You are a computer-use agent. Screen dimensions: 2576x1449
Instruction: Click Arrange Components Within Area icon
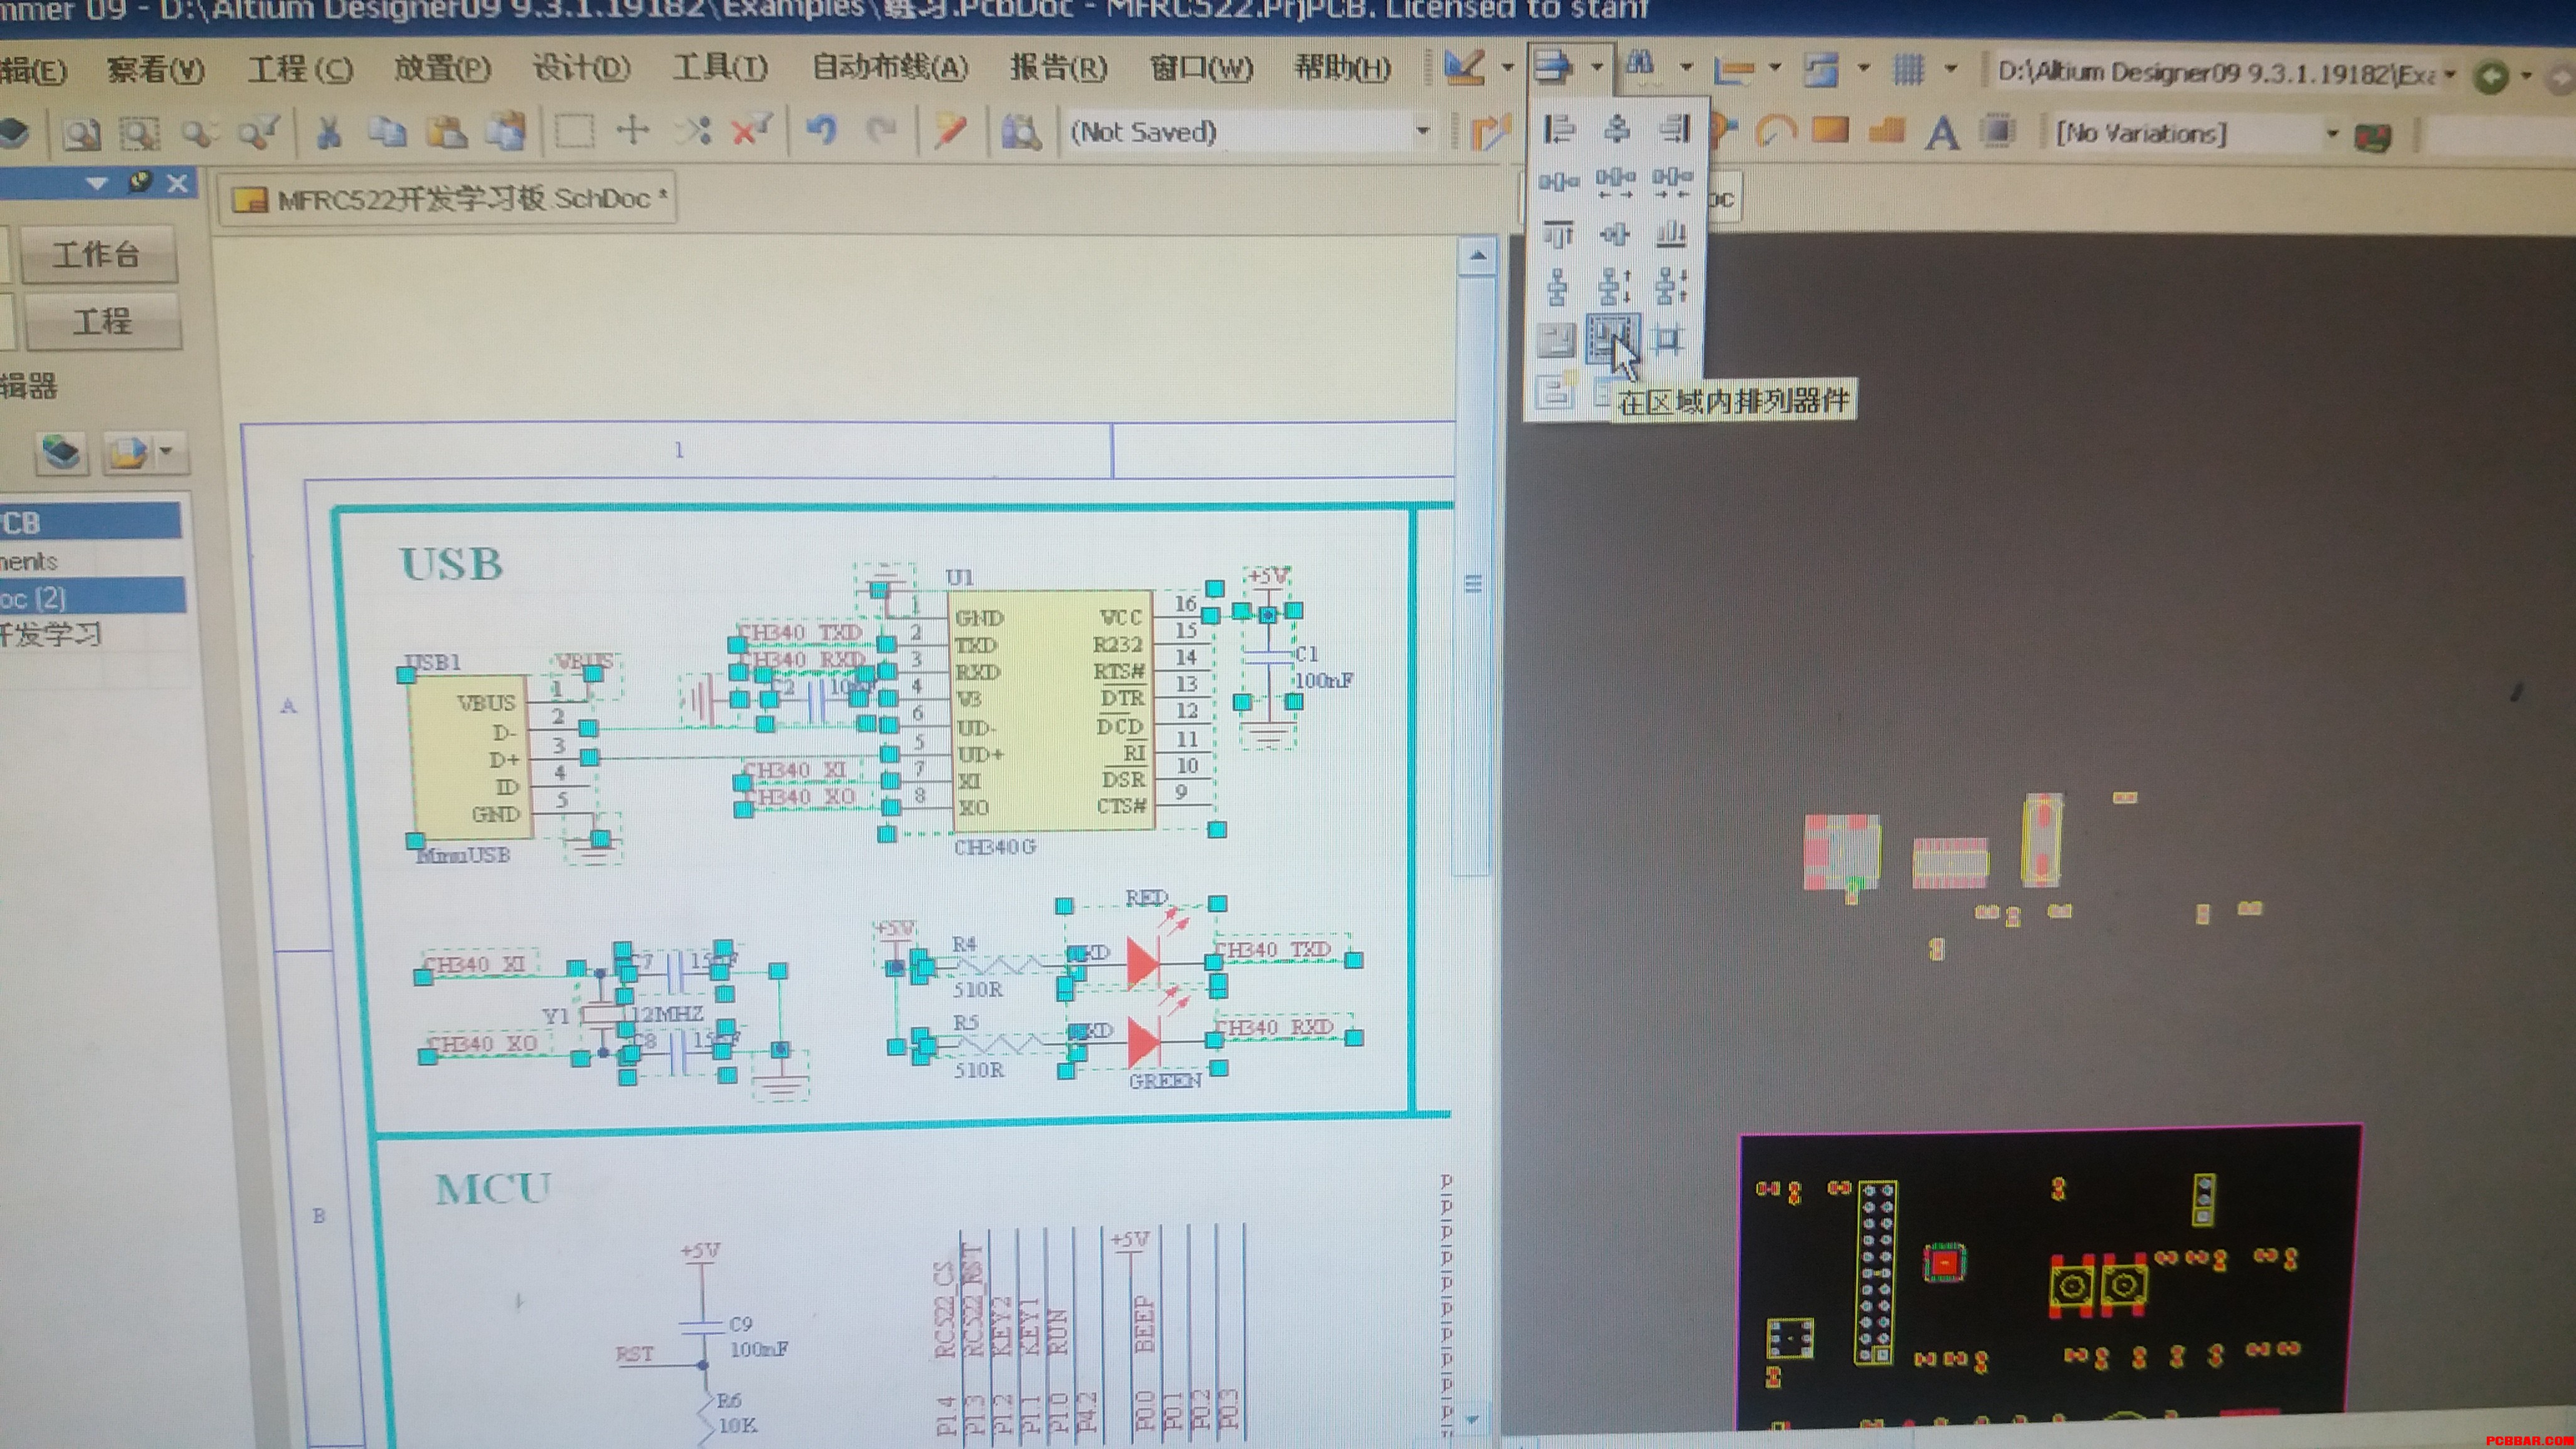click(1612, 338)
